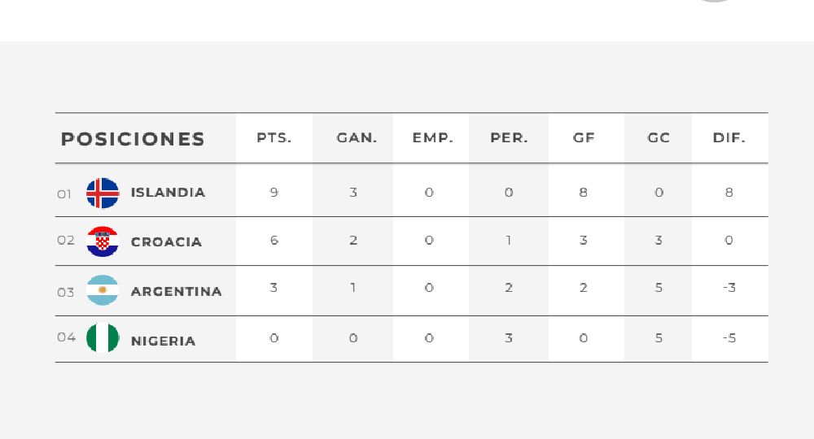The width and height of the screenshot is (814, 439).
Task: Click the Argentina flag icon
Action: pos(103,290)
